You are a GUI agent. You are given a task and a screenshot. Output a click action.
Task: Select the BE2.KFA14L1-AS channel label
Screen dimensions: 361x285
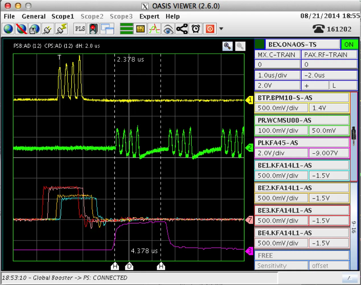pos(302,188)
